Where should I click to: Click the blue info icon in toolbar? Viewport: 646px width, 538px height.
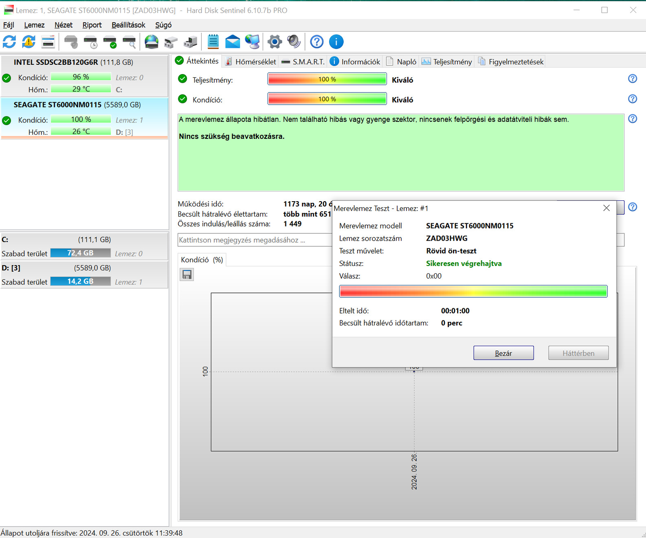point(336,42)
